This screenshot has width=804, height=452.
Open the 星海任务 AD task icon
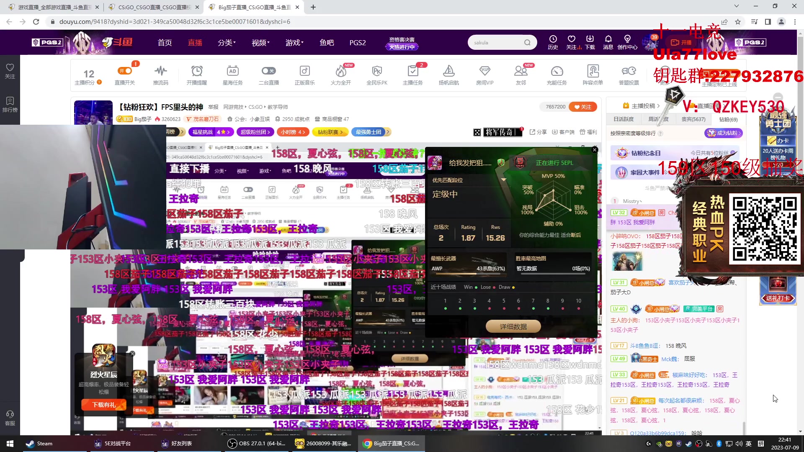pyautogui.click(x=233, y=71)
